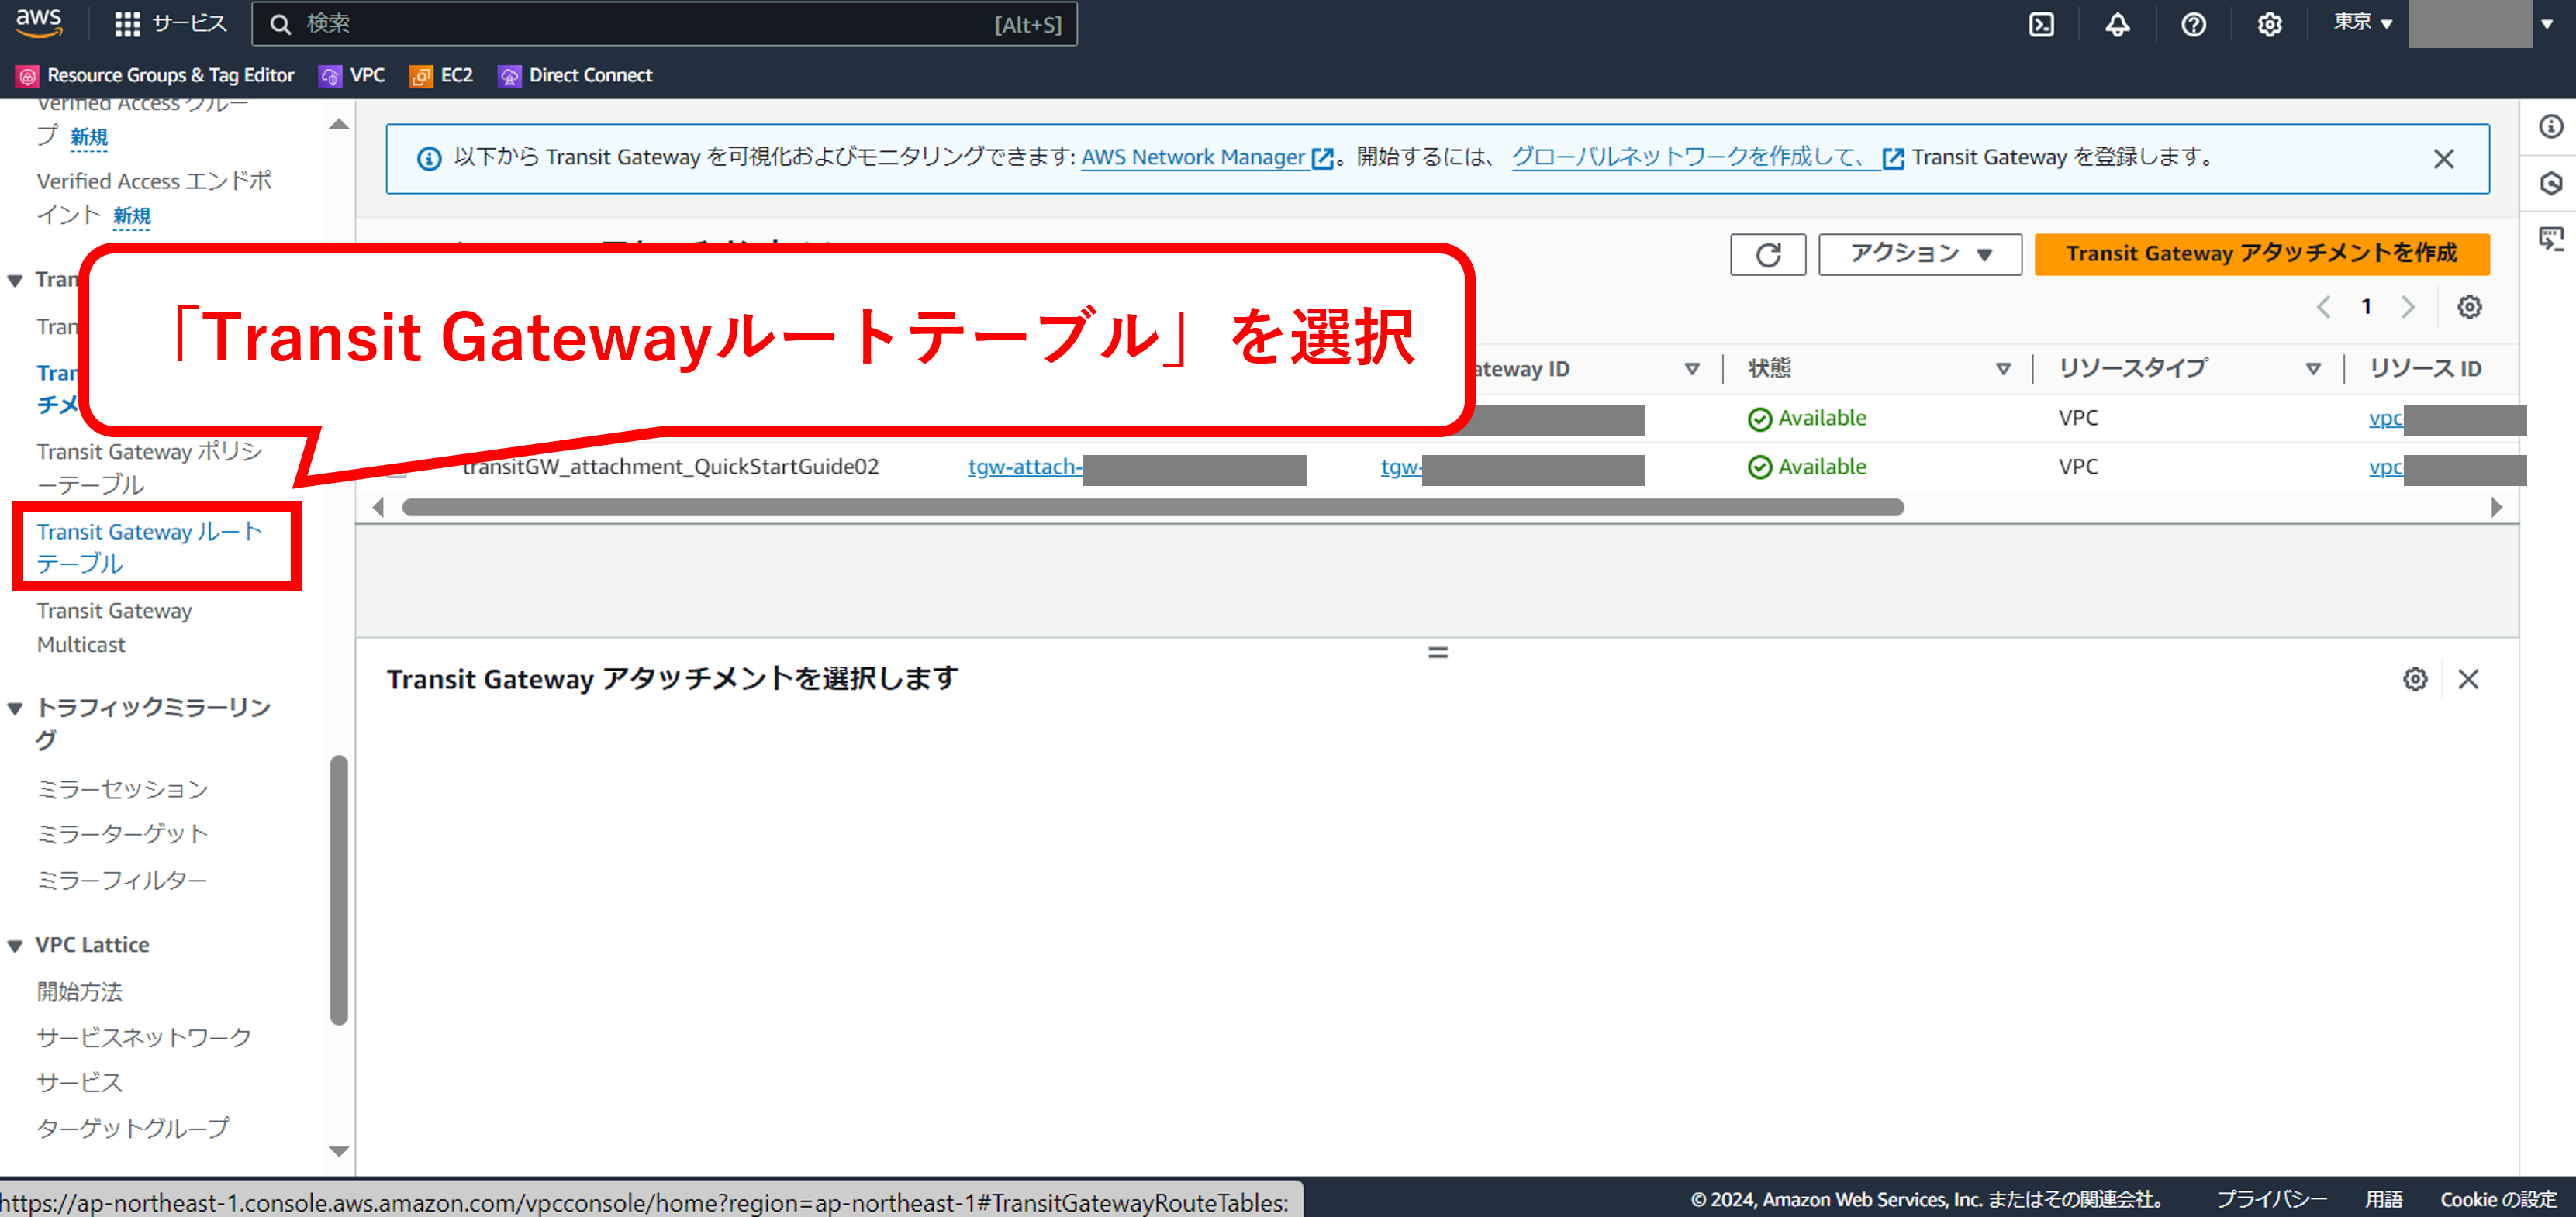
Task: Open 開始方法 under VPC Lattice
Action: click(79, 992)
